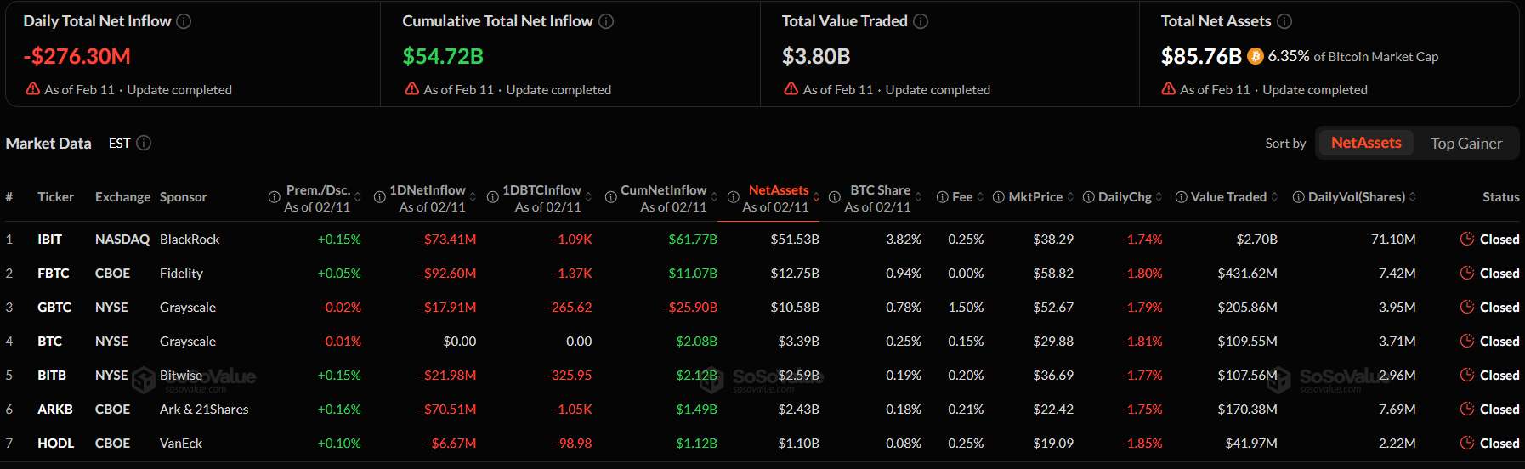Screen dimensions: 1525x469
Task: Click info icon before Prem./Dsc. column
Action: click(x=274, y=197)
